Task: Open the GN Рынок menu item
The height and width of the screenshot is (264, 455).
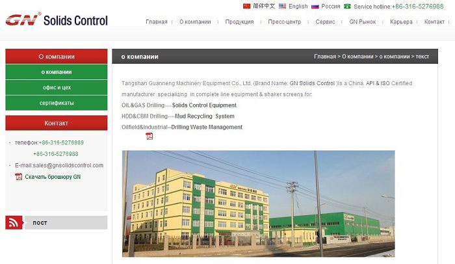Action: pyautogui.click(x=363, y=22)
